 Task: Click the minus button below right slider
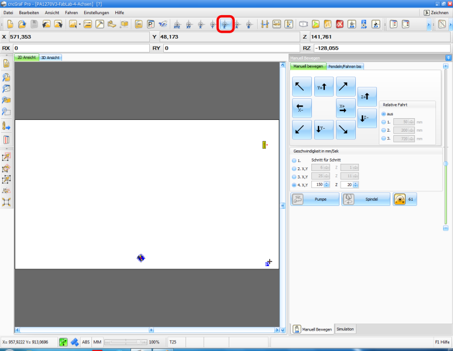tap(445, 228)
